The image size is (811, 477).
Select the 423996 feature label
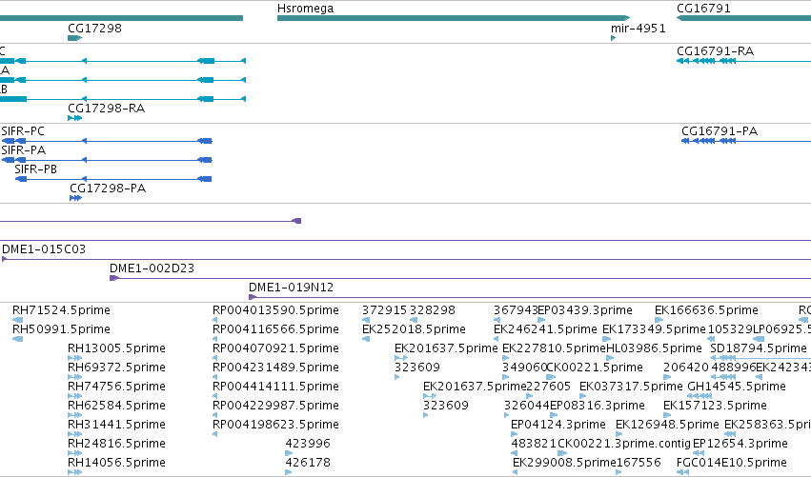point(308,444)
